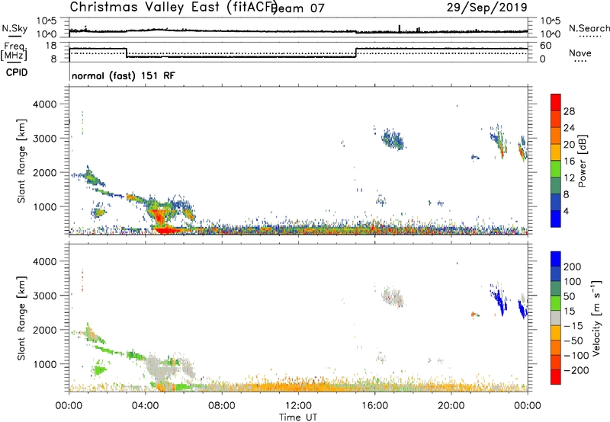Click the red bottom of velocity colorbar
The width and height of the screenshot is (610, 422).
point(556,377)
